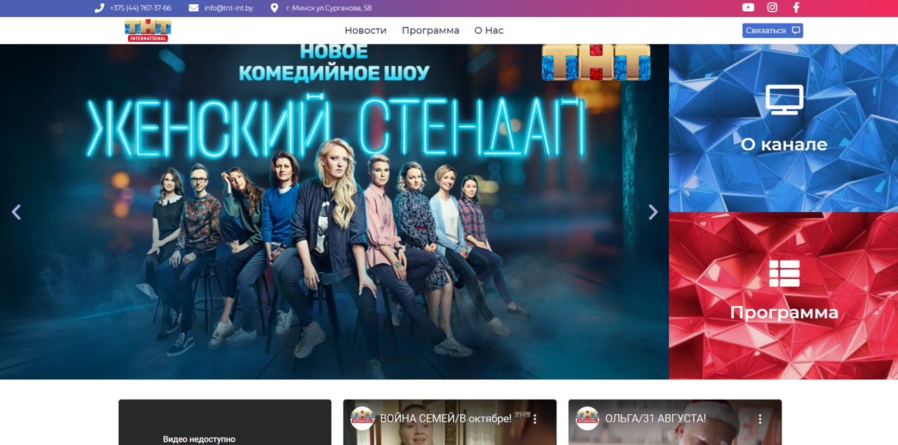Click the phone handset icon
Screen dimensions: 898x445
click(x=99, y=8)
